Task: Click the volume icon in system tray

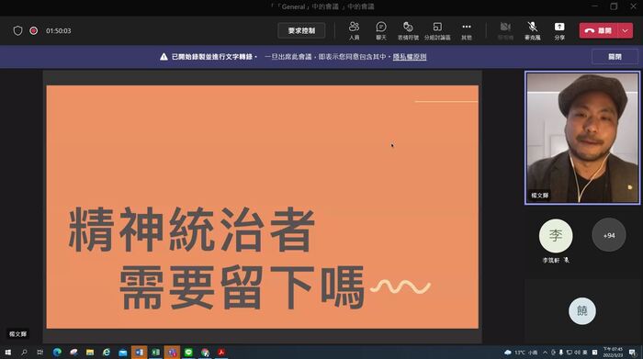Action: tap(577, 353)
